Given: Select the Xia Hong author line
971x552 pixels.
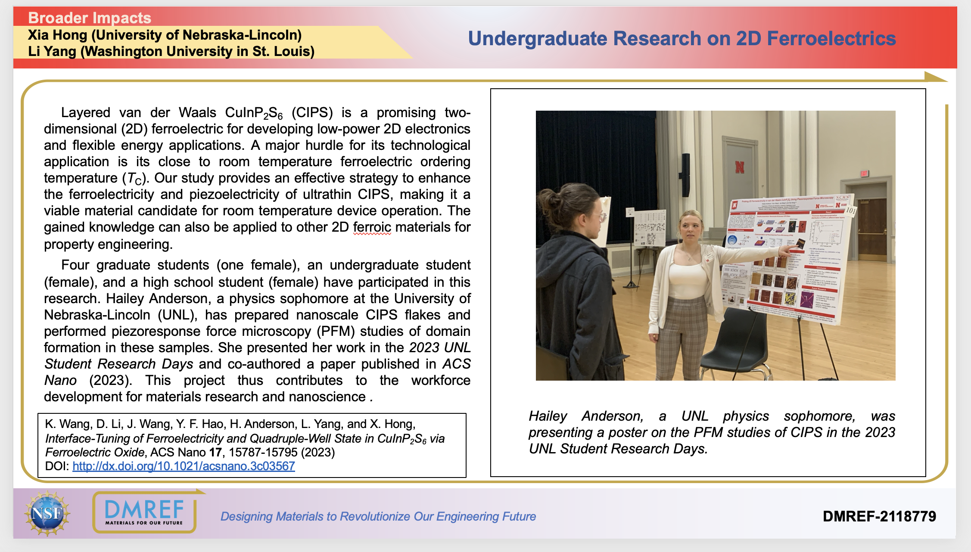Looking at the screenshot, I should pos(165,35).
